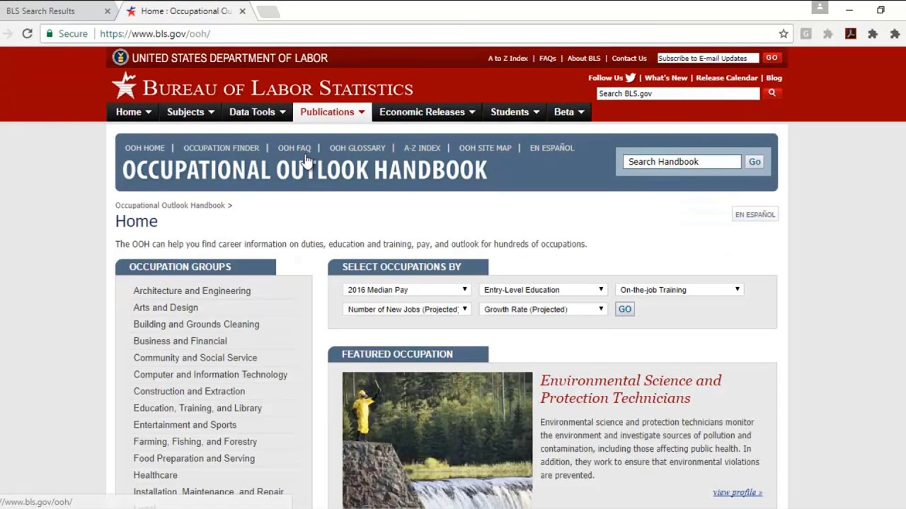Click the Bureau of Labor Statistics star logo

[124, 86]
